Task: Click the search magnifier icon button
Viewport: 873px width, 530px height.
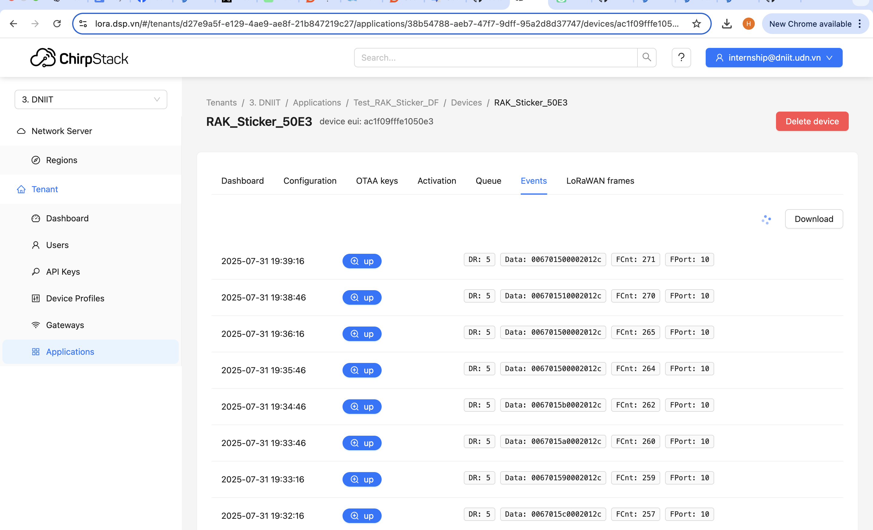Action: [647, 57]
